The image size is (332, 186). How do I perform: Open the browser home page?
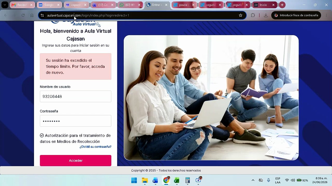tap(32, 15)
